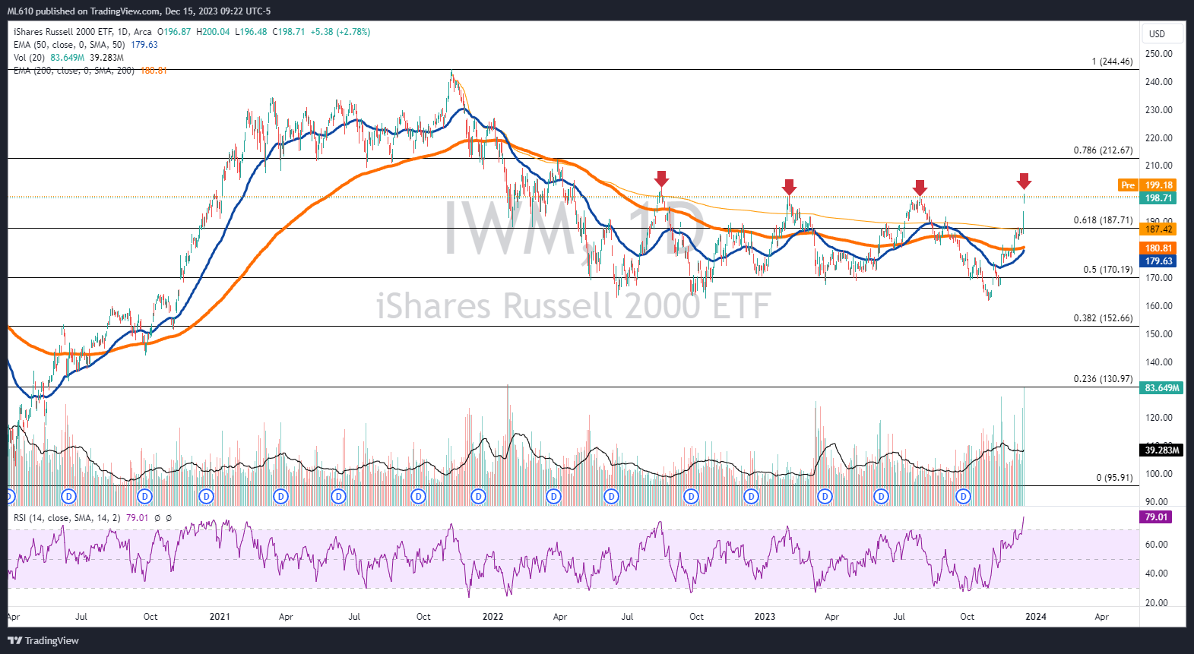The width and height of the screenshot is (1194, 654).
Task: Click the dividend D marker nearest Oct 2023
Action: pyautogui.click(x=964, y=496)
